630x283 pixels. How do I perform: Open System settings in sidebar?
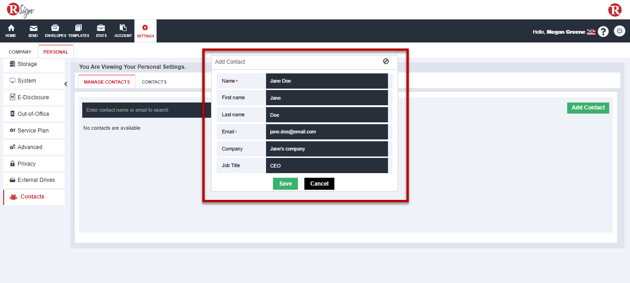pos(34,81)
